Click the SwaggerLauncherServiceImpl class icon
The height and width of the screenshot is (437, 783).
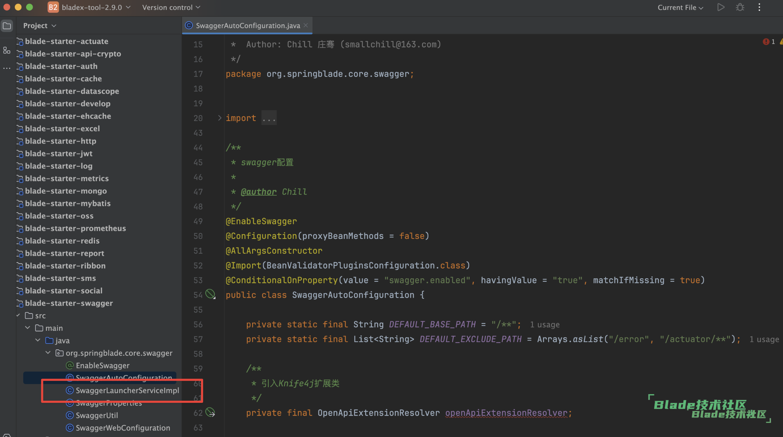[x=70, y=390]
